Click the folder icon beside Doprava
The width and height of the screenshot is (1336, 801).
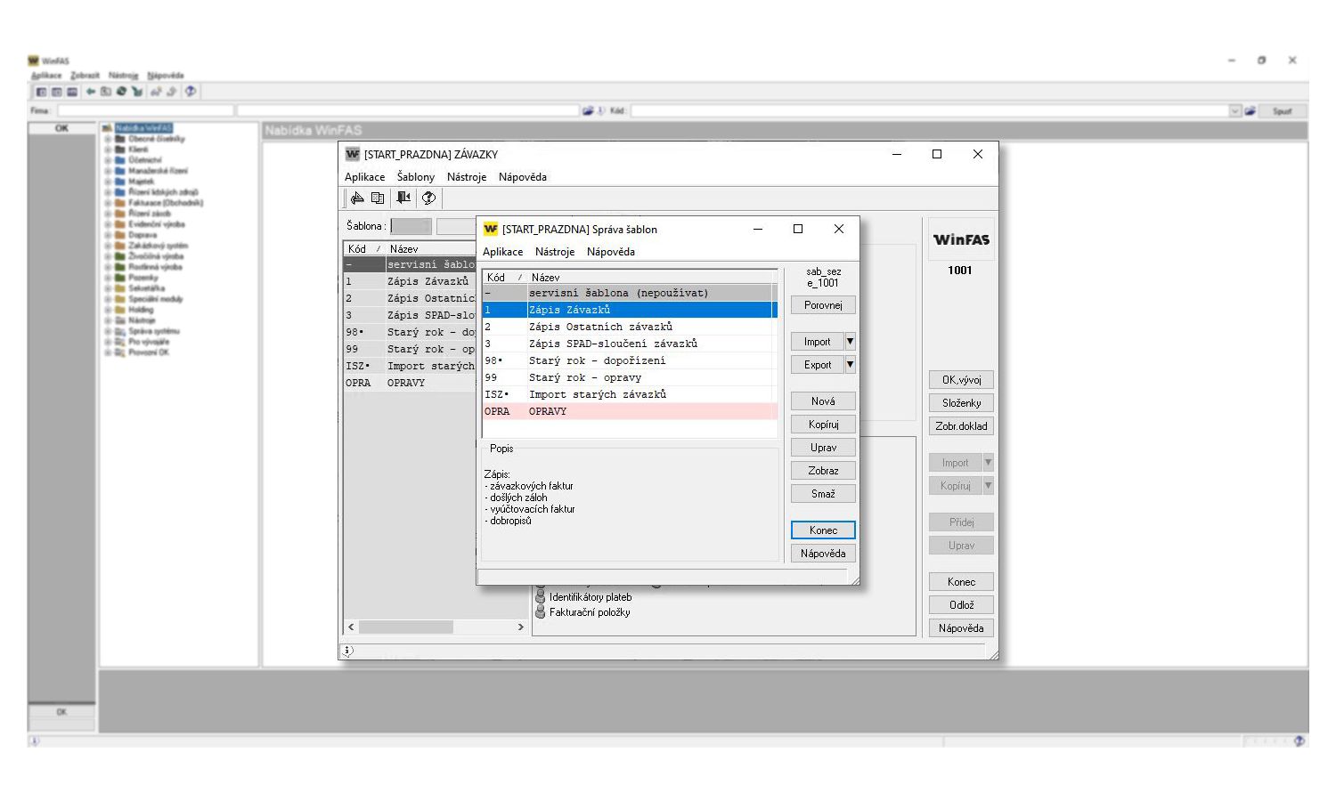[x=119, y=235]
